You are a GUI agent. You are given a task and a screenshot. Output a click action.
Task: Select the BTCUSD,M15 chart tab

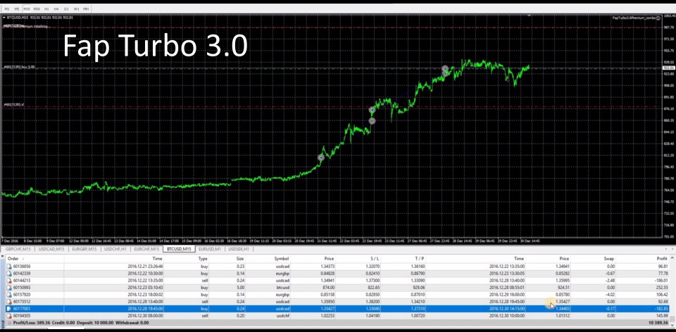pyautogui.click(x=179, y=249)
